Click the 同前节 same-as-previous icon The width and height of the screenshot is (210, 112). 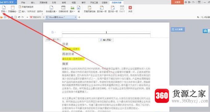coord(122,8)
